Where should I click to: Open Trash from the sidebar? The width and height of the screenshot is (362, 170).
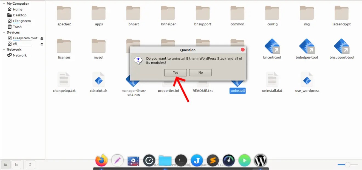coord(17,27)
